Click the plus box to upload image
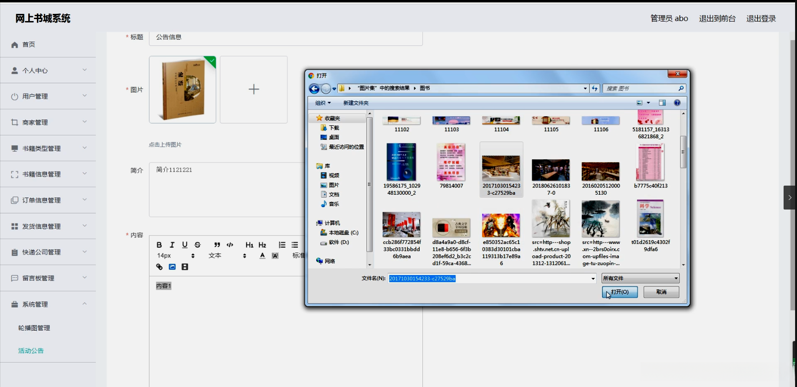 [x=253, y=89]
